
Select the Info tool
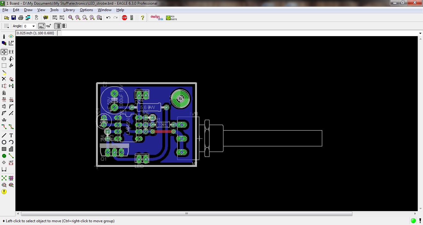(x=4, y=36)
